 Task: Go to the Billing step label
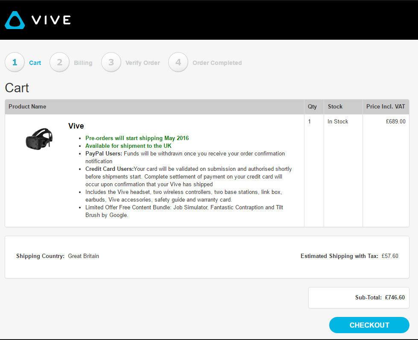tap(83, 63)
